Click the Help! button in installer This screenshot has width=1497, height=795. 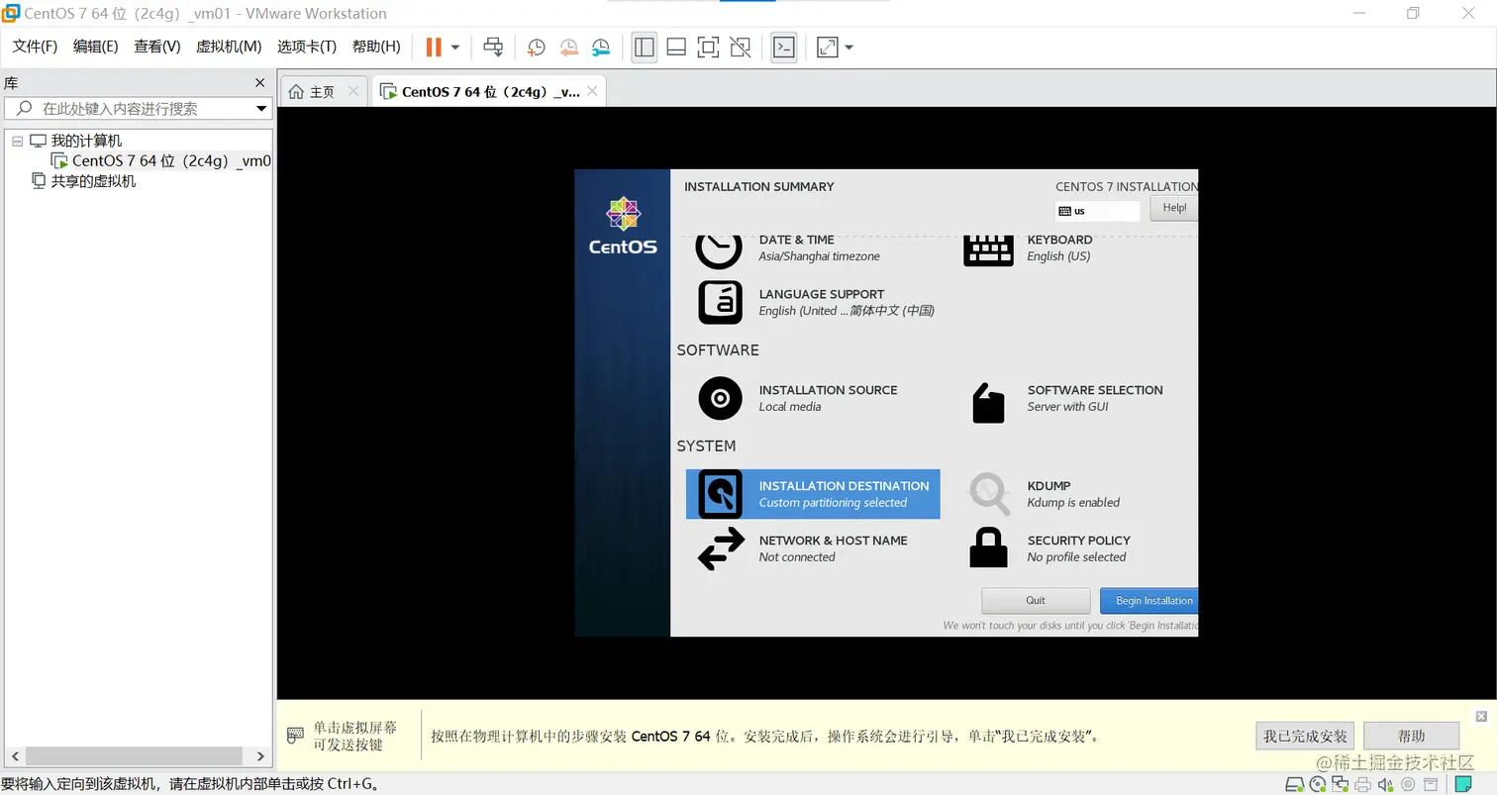click(1174, 208)
